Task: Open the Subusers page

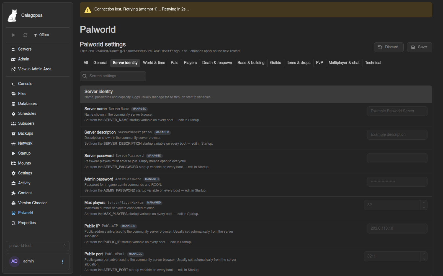Action: pos(38,123)
